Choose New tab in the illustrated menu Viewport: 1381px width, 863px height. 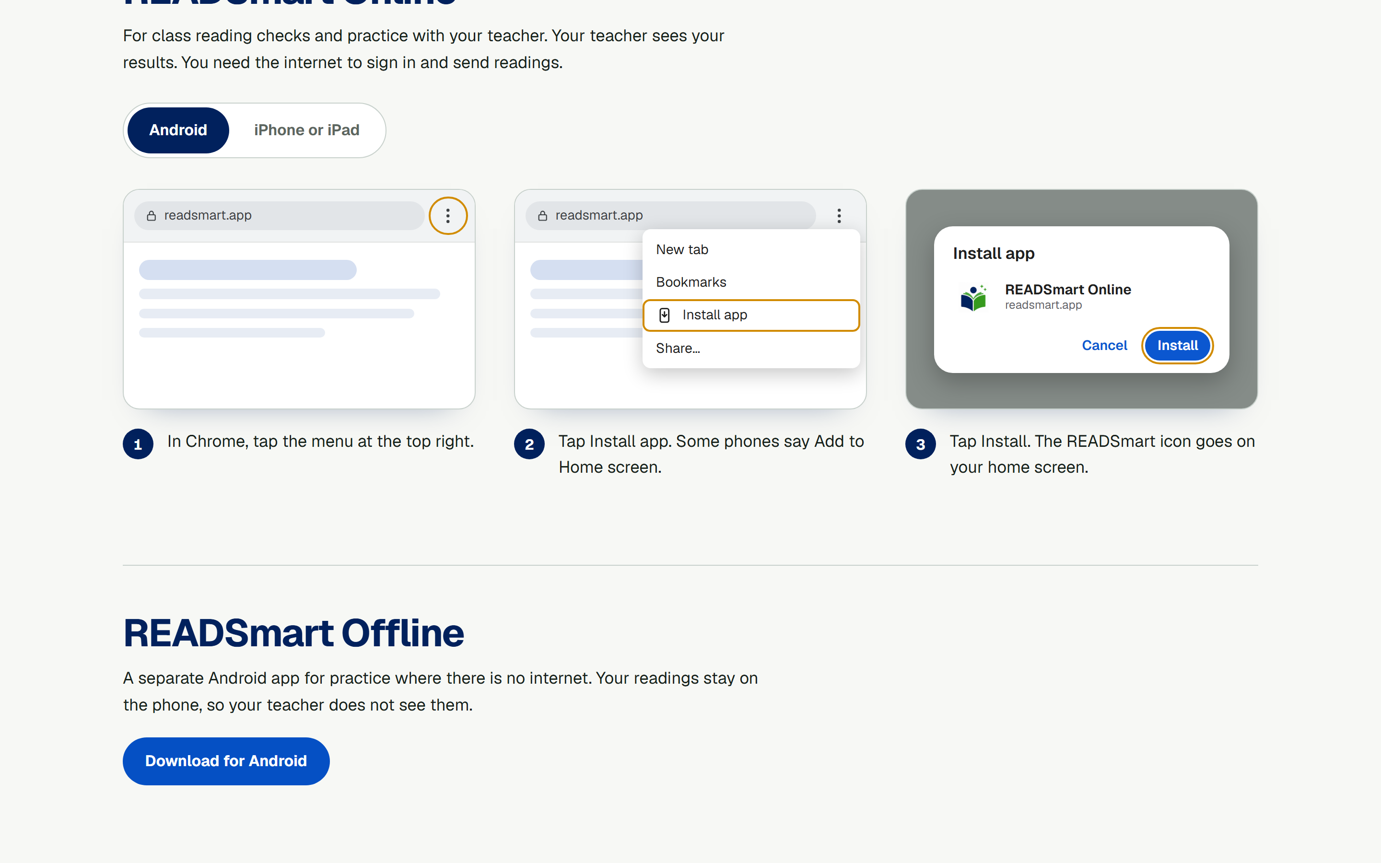point(751,249)
